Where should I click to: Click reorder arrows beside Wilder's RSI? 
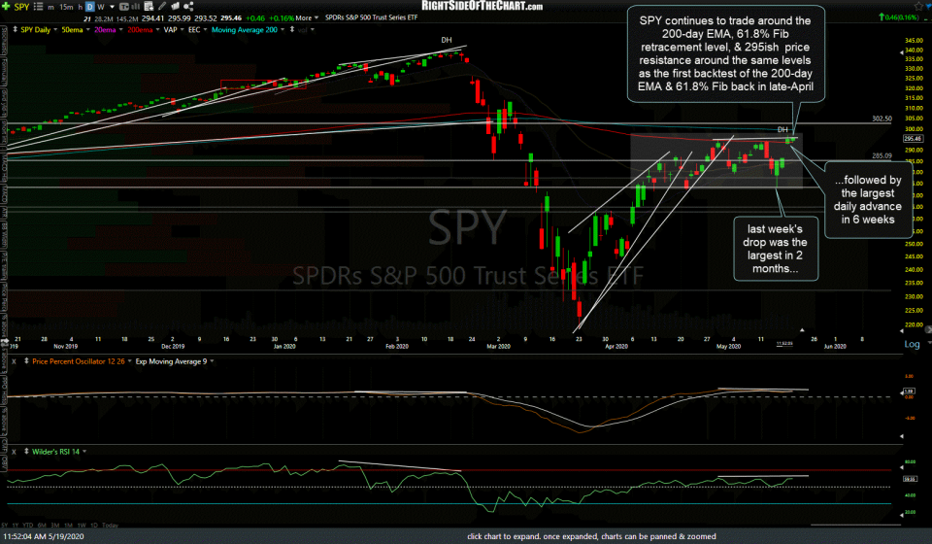(26, 452)
